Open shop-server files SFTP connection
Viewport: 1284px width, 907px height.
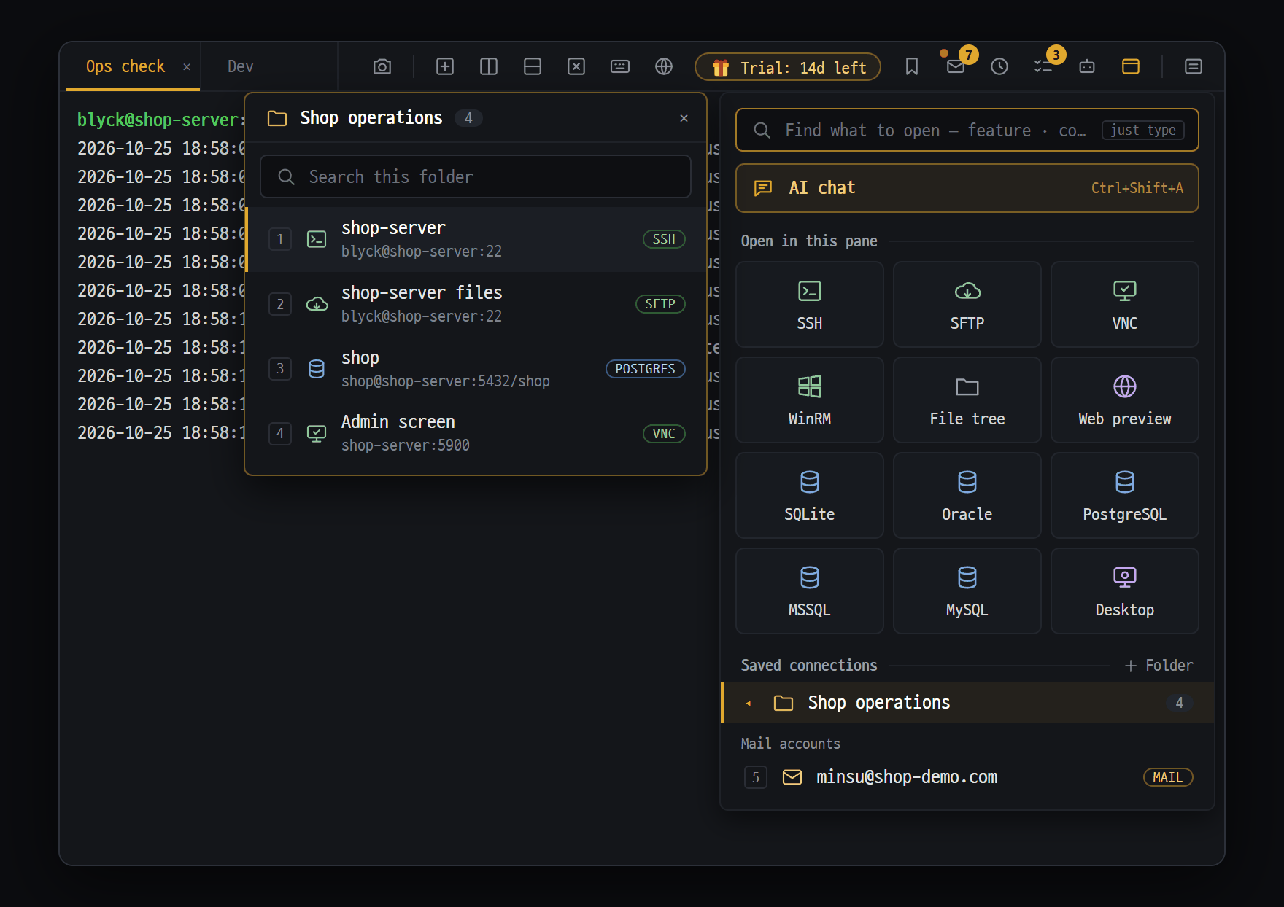[476, 304]
